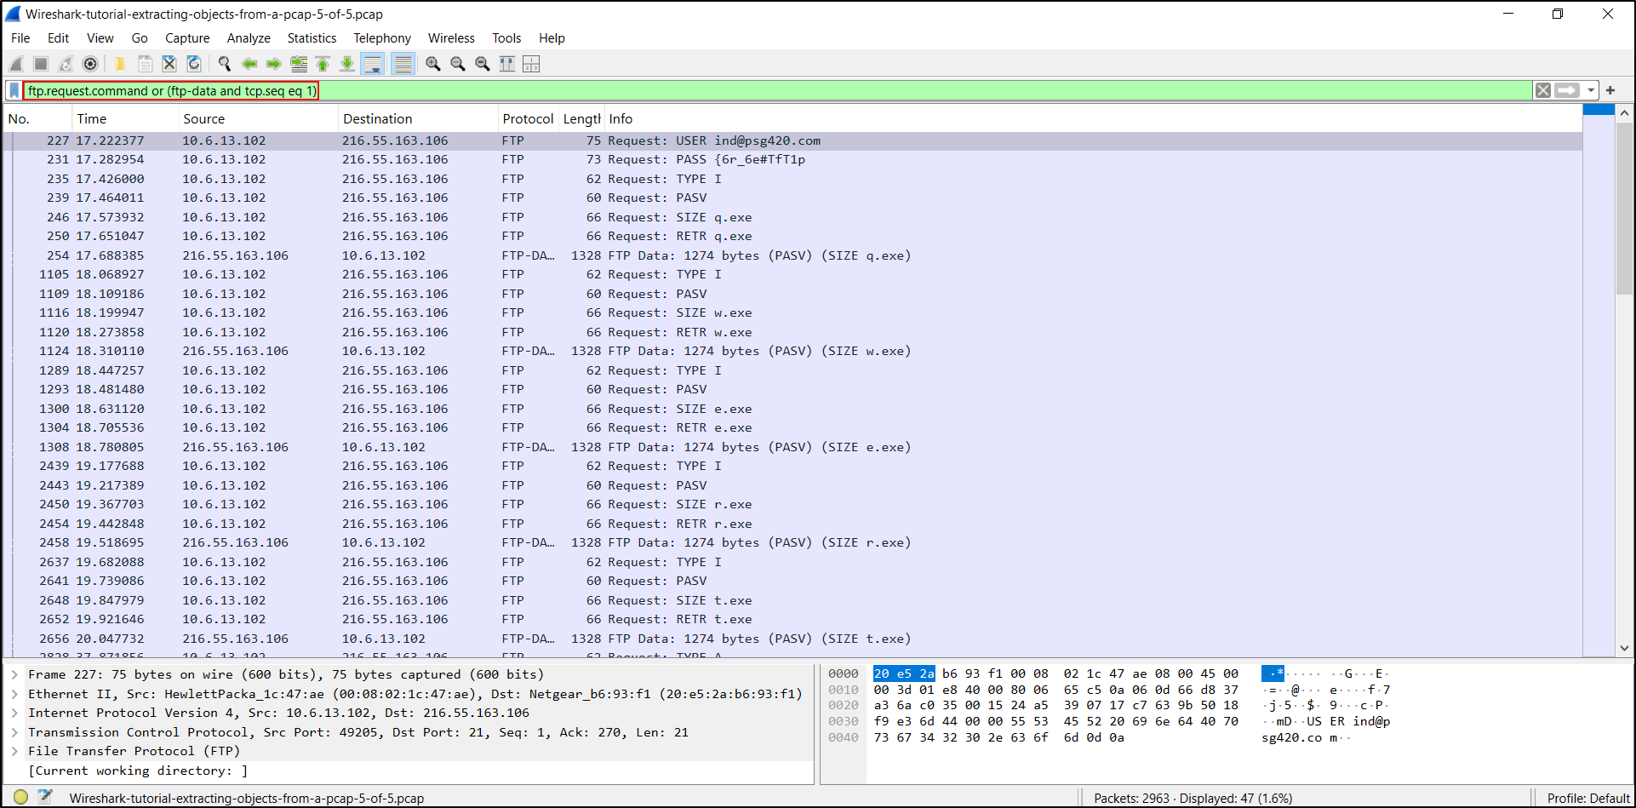Viewport: 1636px width, 808px height.
Task: Toggle packet list colorization
Action: click(x=403, y=64)
